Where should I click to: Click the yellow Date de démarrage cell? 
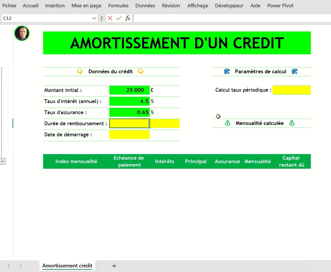(129, 135)
